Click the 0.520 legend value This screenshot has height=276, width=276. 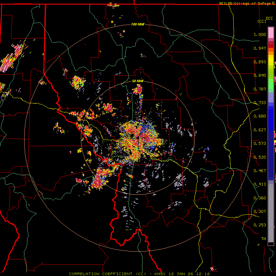(x=260, y=157)
